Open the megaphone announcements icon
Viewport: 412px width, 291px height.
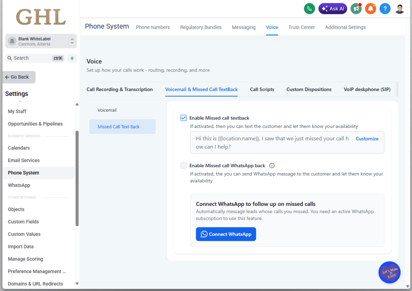point(356,9)
